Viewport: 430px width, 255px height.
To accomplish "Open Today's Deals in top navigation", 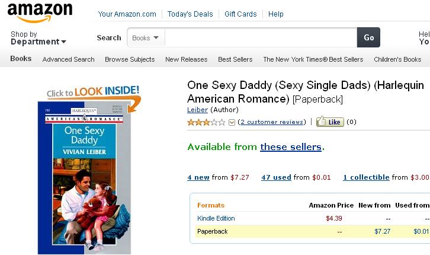I will click(190, 14).
